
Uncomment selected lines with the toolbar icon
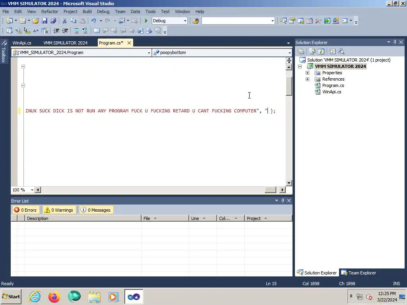coord(85,31)
